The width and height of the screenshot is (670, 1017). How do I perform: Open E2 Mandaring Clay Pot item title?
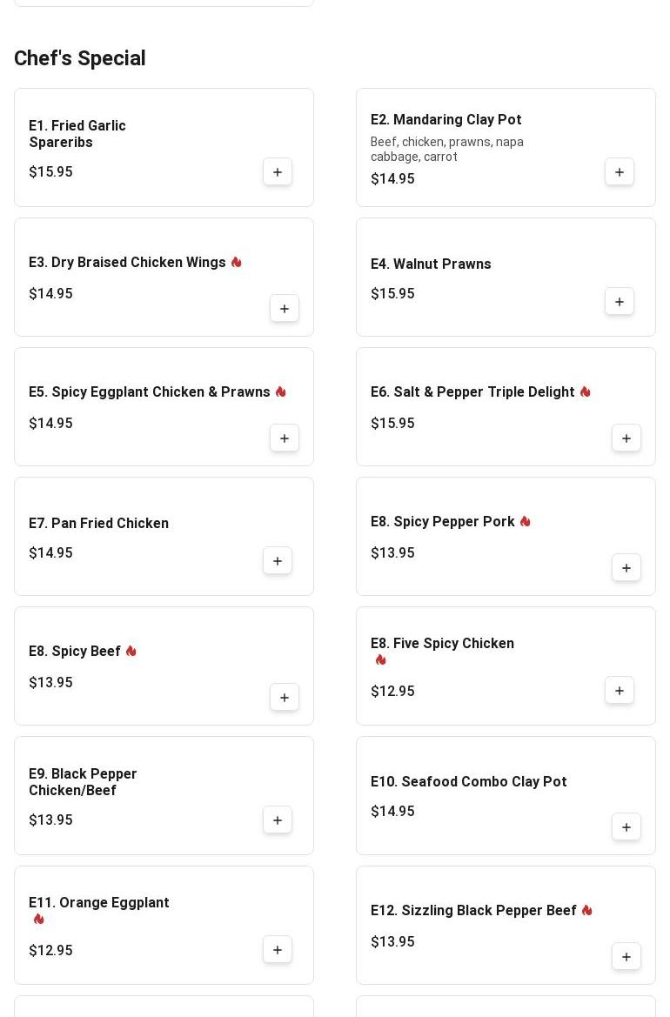[x=446, y=120]
